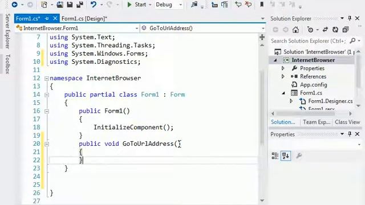Expand the Properties tree node

(283, 68)
